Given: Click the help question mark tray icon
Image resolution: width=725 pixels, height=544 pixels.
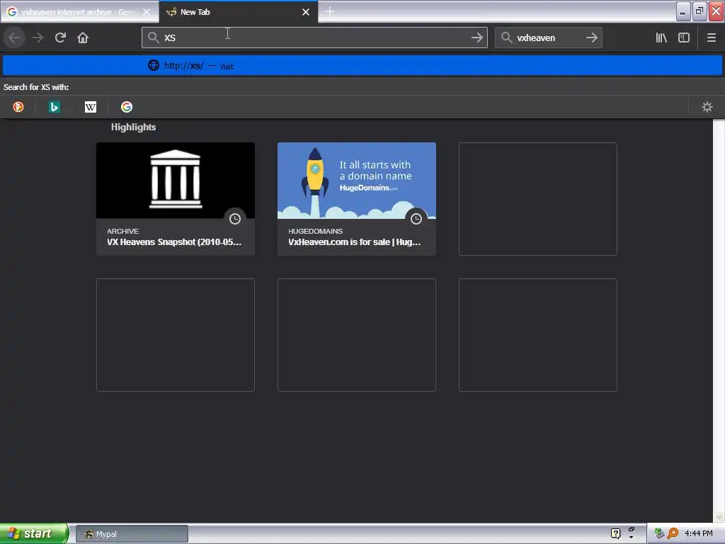Looking at the screenshot, I should coord(615,533).
